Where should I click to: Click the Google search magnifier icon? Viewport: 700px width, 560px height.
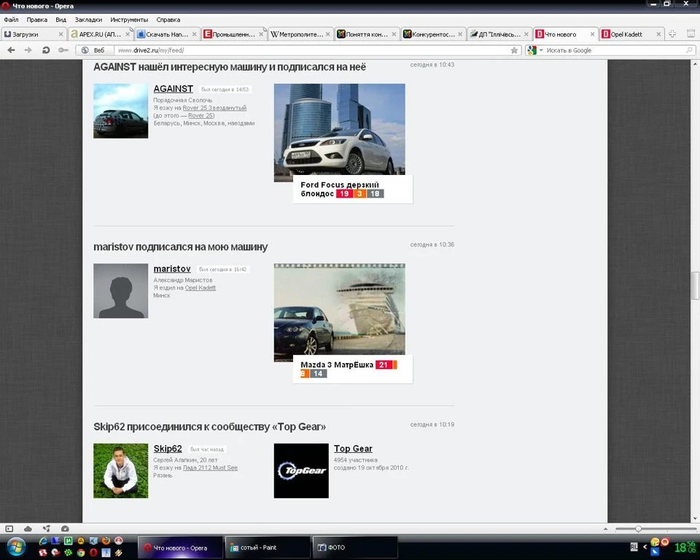[690, 50]
